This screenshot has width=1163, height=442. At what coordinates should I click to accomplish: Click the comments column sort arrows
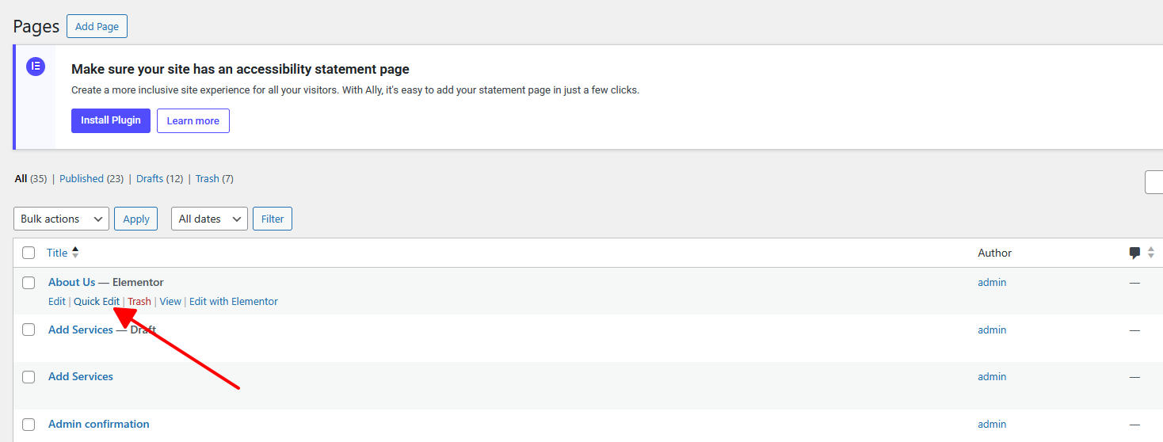1151,253
